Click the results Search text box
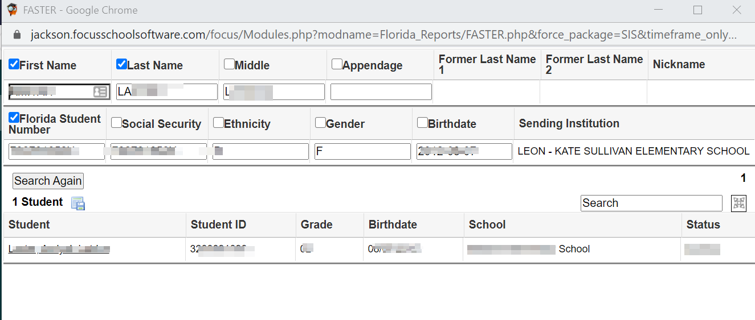The image size is (755, 320). click(x=651, y=203)
